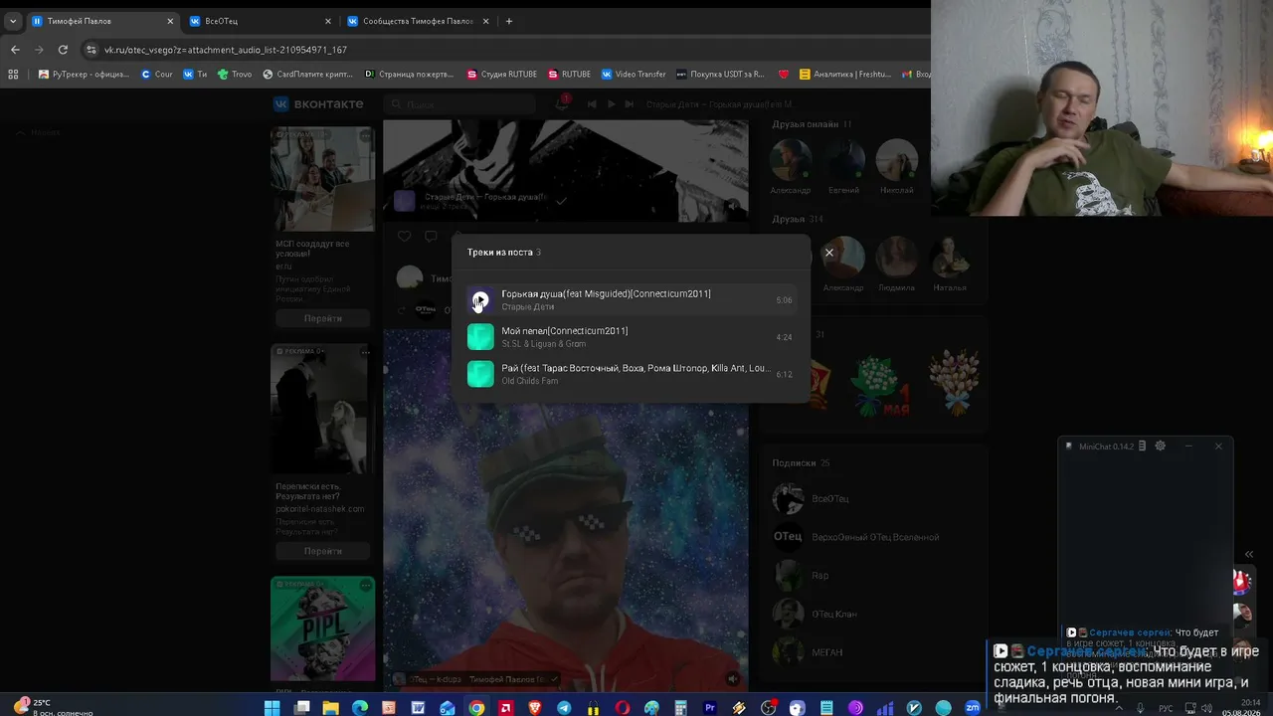Open the Аналитика | Freshtu bookmark
Screen dimensions: 1273x716
(x=845, y=74)
